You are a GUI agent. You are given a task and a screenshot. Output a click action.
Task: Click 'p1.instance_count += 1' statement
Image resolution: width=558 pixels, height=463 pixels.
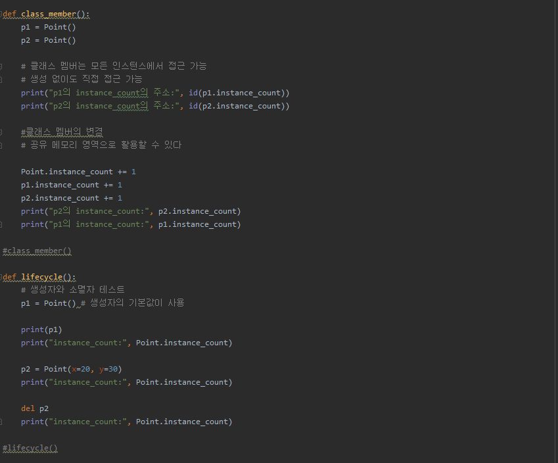(x=72, y=185)
